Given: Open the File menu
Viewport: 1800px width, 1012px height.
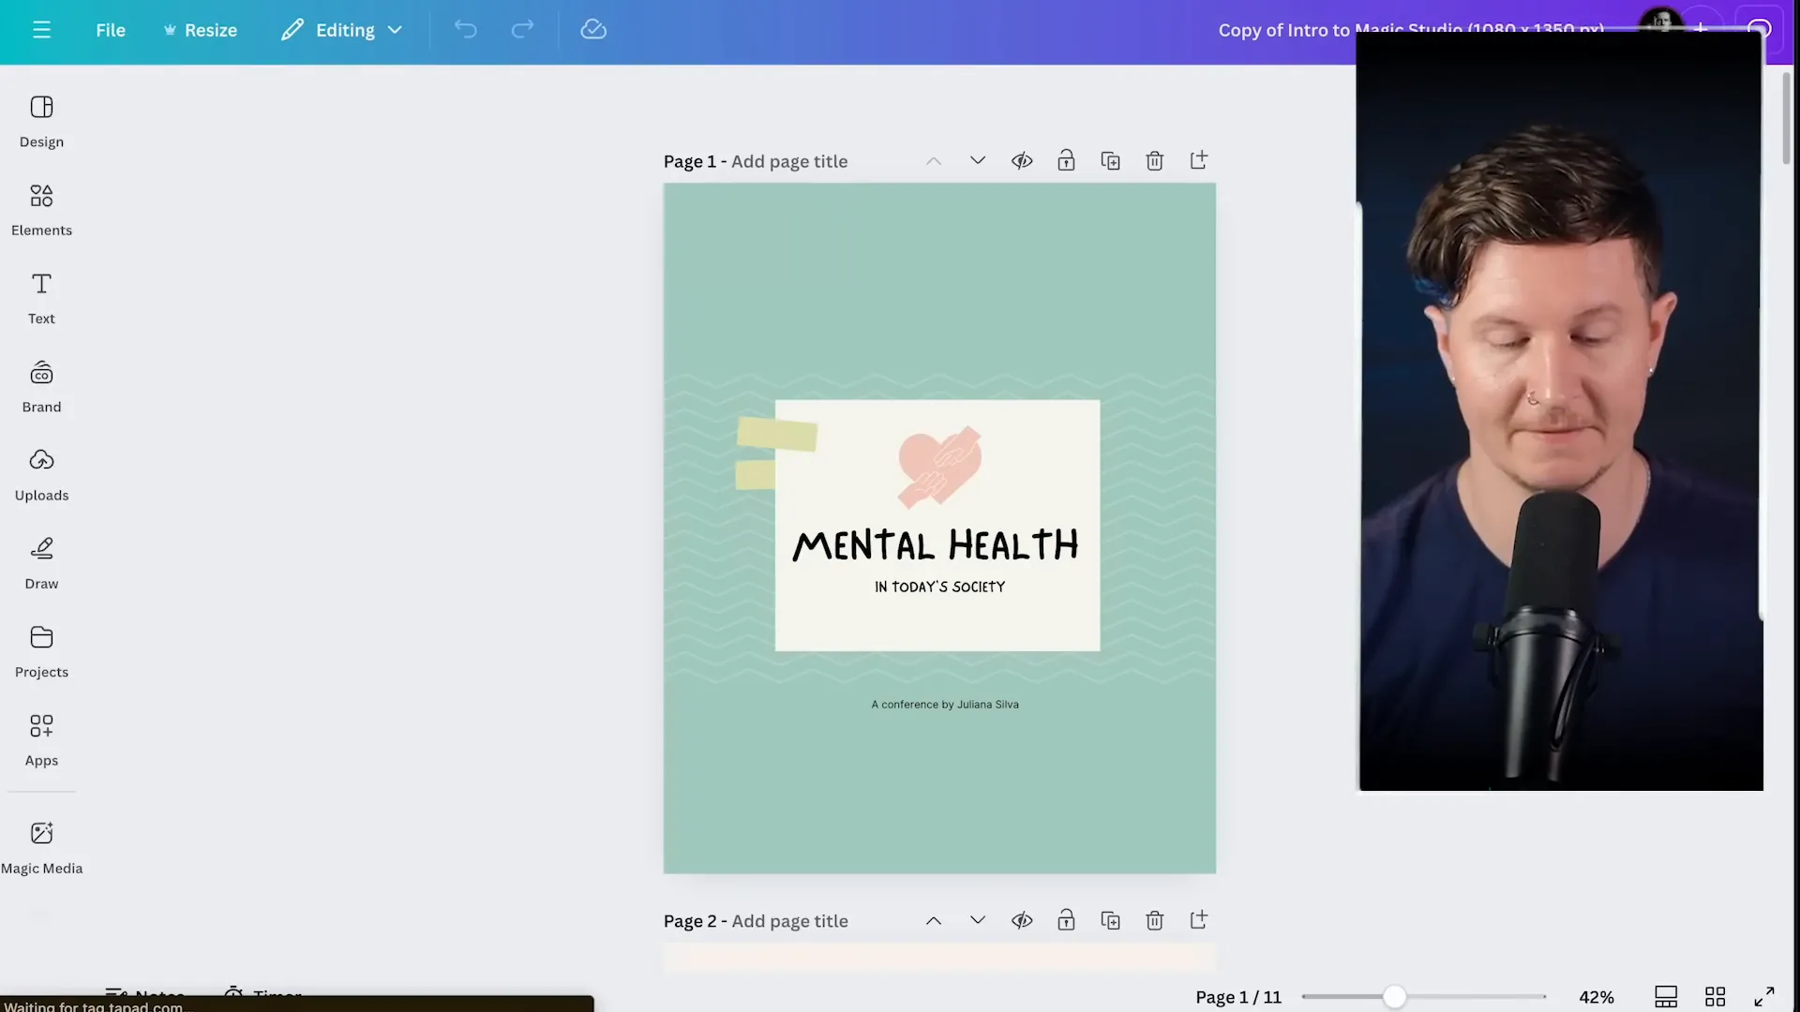Looking at the screenshot, I should tap(111, 30).
